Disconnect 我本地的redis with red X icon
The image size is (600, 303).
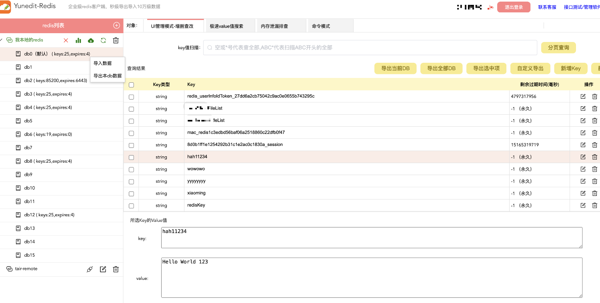[x=66, y=40]
